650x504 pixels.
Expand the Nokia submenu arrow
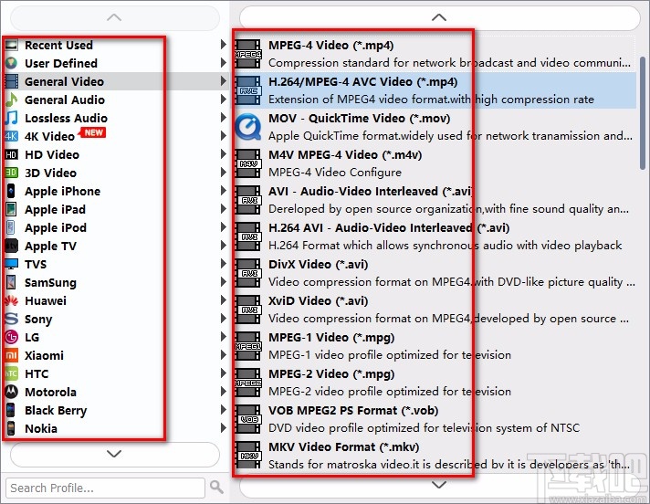224,427
